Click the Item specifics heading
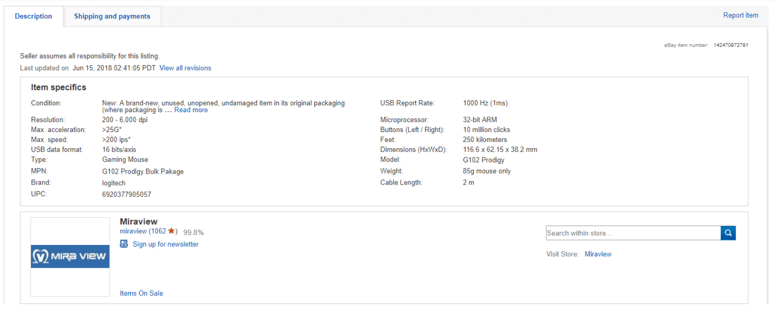The image size is (776, 309). click(59, 87)
